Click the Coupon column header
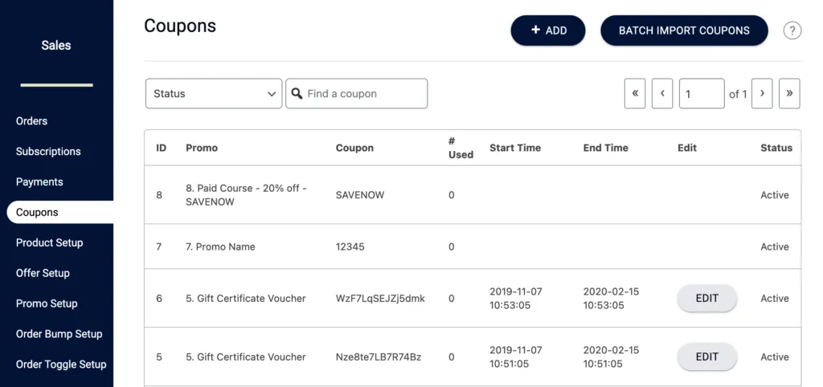 point(354,148)
